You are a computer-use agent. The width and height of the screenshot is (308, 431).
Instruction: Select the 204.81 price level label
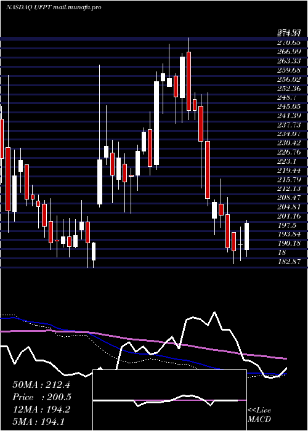(x=288, y=207)
